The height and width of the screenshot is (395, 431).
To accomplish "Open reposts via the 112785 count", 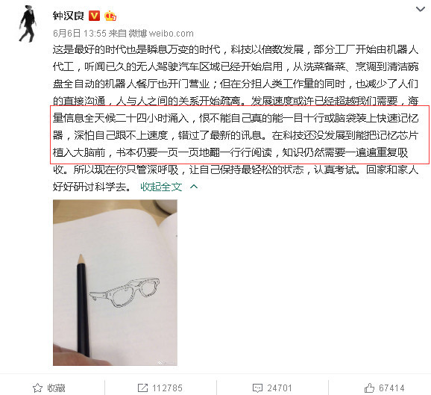I will [x=167, y=388].
